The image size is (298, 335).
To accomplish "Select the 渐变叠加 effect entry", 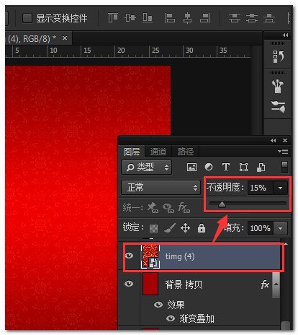I will pos(197,319).
